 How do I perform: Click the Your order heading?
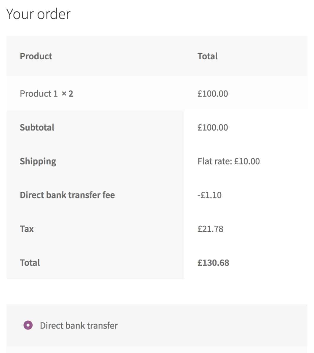click(x=39, y=14)
